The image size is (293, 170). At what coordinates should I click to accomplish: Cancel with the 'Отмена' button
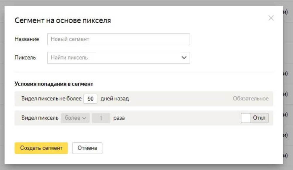87,148
